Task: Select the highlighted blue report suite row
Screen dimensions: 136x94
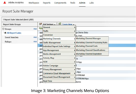Action: 87,45
